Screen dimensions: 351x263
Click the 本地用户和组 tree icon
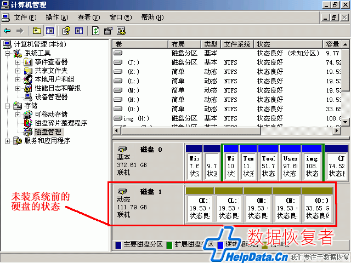[x=28, y=79]
